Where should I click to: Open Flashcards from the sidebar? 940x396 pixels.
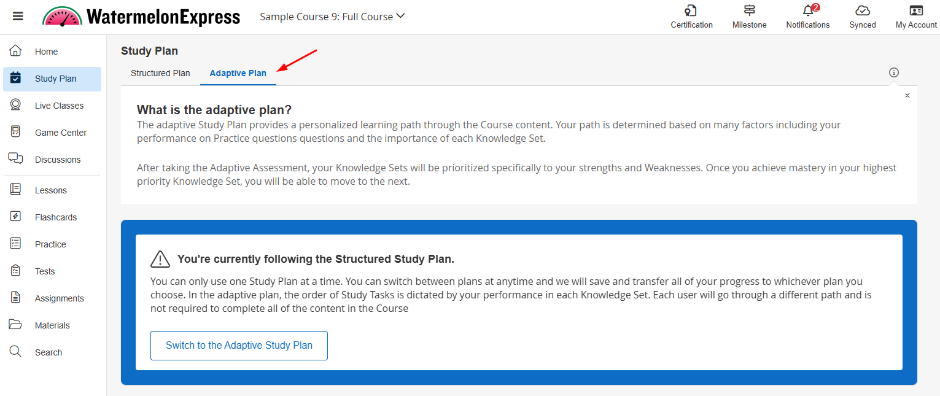(56, 217)
